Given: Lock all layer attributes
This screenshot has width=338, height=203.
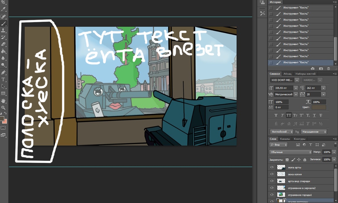Looking at the screenshot, I should click(305, 160).
